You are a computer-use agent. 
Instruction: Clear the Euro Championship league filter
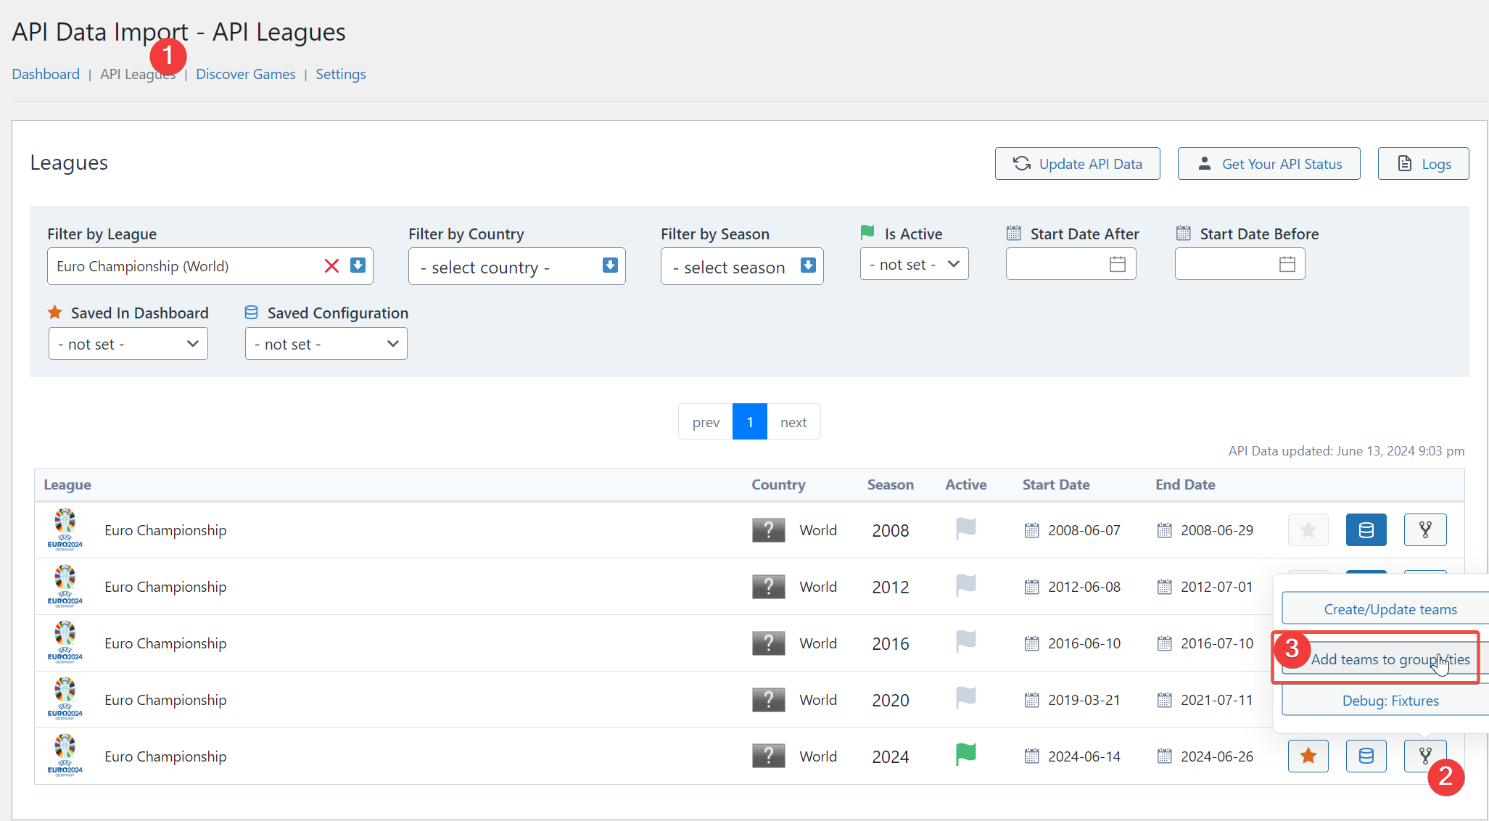(331, 266)
